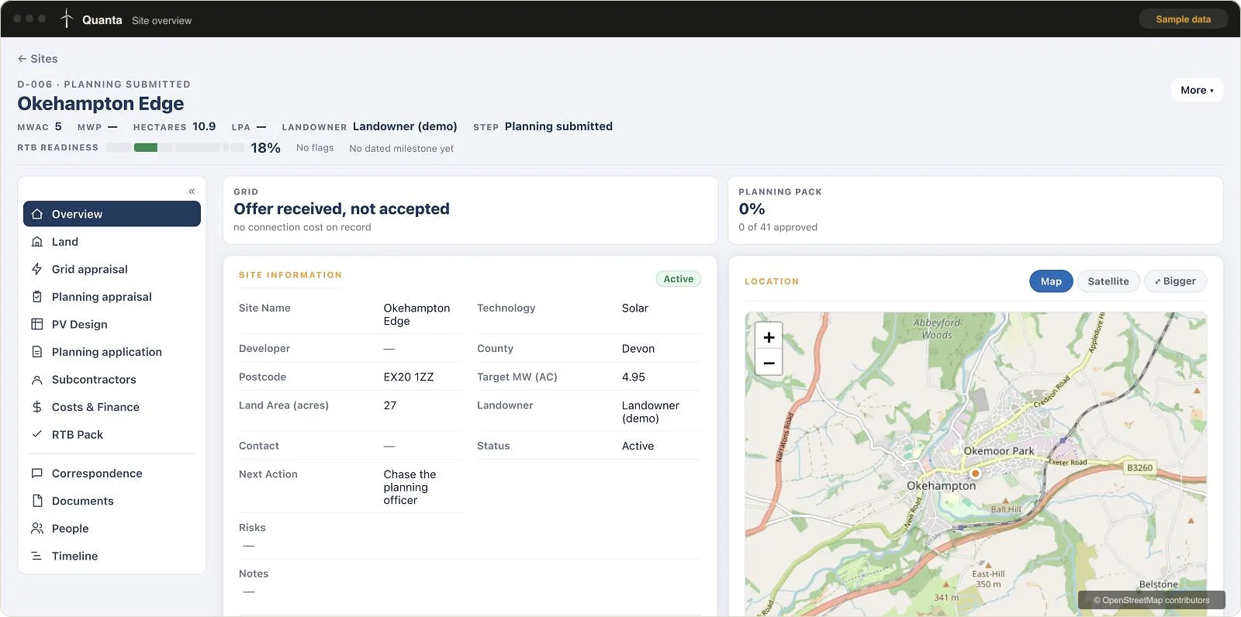Image resolution: width=1241 pixels, height=617 pixels.
Task: Click the Land building icon
Action: click(36, 242)
